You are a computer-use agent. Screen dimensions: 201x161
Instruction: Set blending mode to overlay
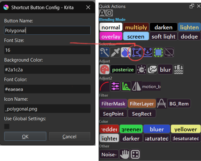point(111,36)
